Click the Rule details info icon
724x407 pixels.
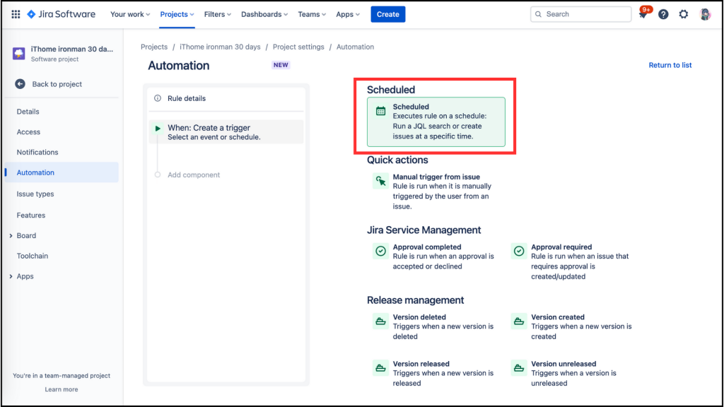pos(158,98)
